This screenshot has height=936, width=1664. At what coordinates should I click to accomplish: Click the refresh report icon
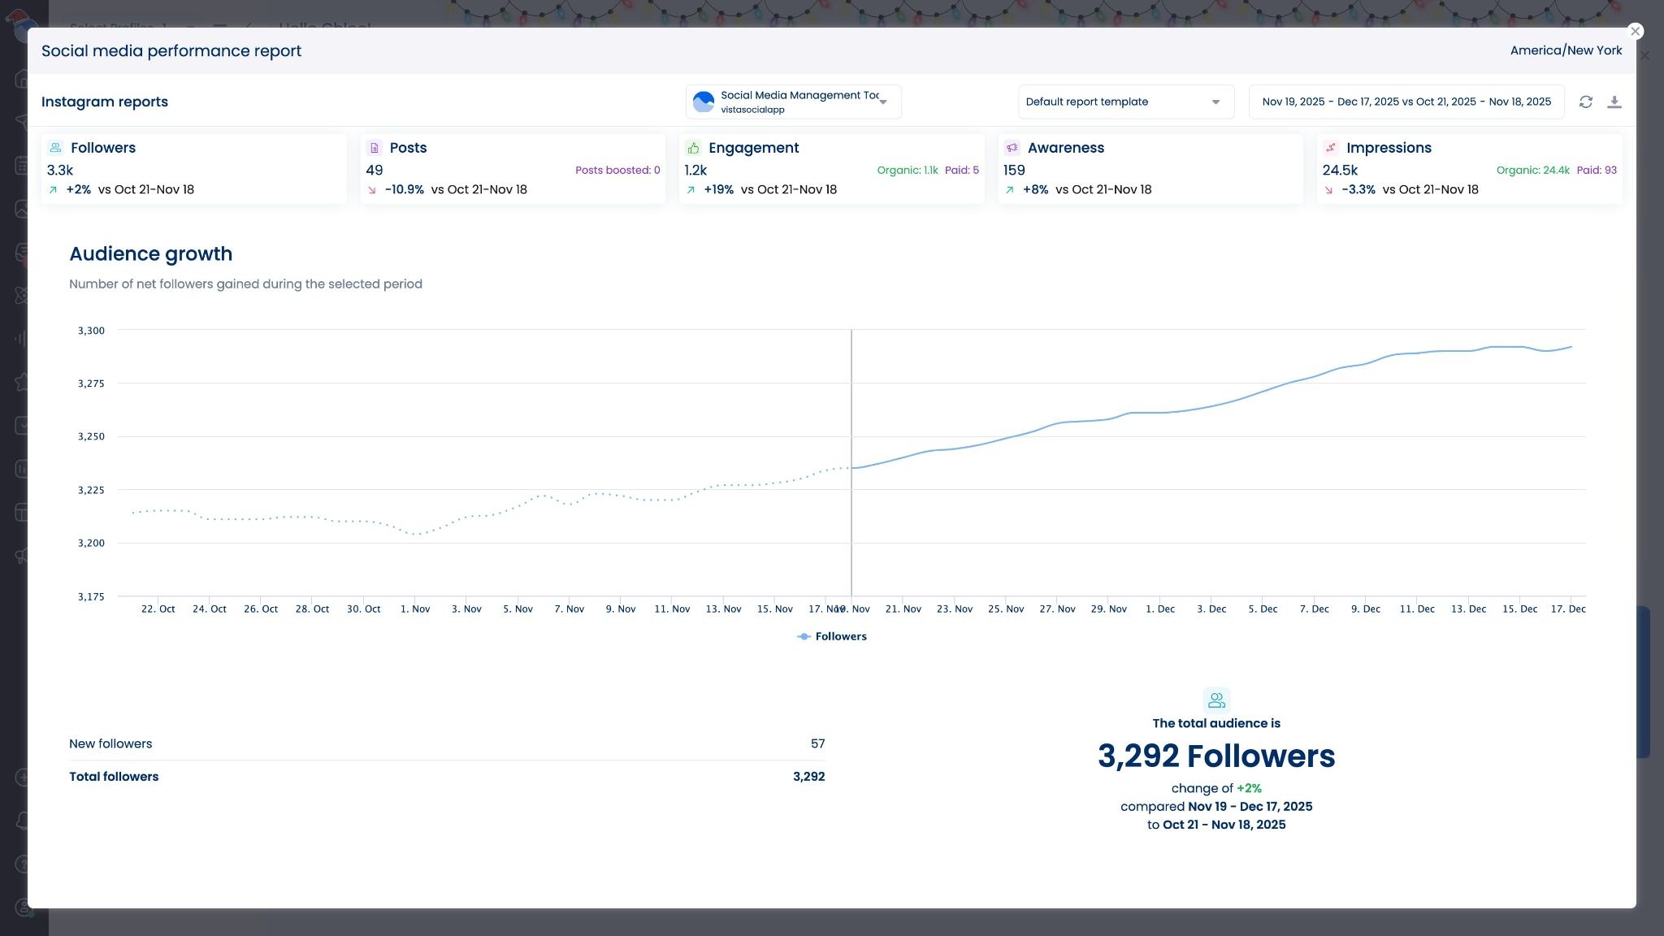pos(1586,101)
